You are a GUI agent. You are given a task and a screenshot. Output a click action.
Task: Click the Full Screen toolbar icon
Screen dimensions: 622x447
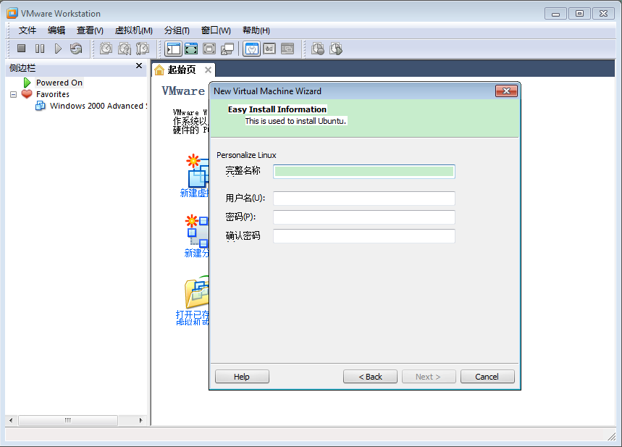click(x=209, y=49)
